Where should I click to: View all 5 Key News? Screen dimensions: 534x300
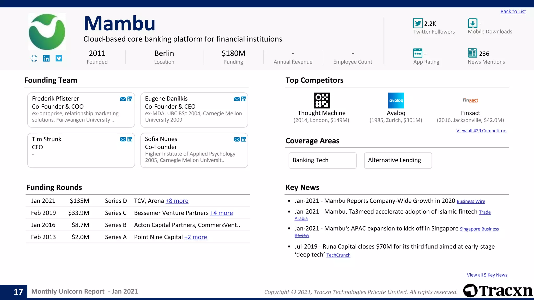(x=487, y=275)
